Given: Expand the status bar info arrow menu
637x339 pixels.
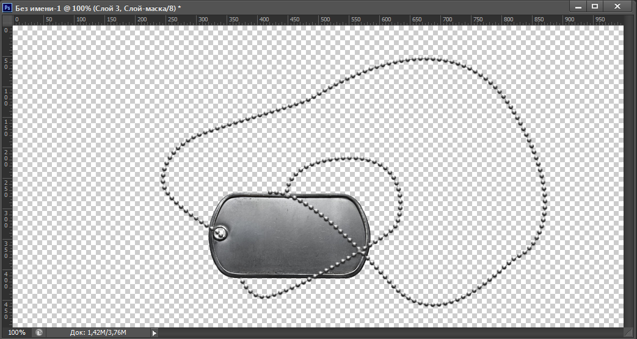Looking at the screenshot, I should pyautogui.click(x=154, y=333).
